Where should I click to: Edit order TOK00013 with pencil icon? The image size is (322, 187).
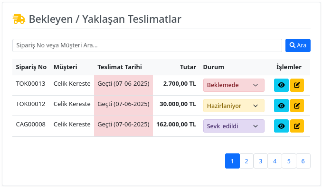click(x=297, y=85)
